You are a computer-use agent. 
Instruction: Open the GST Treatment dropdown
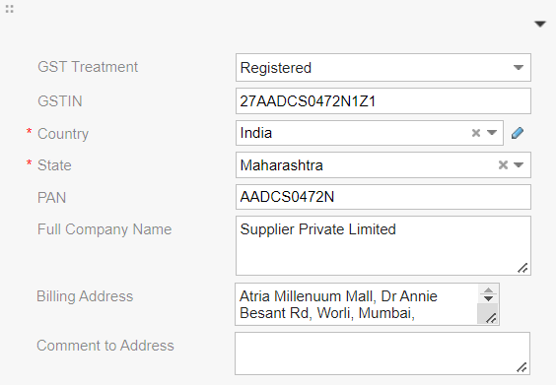[383, 67]
